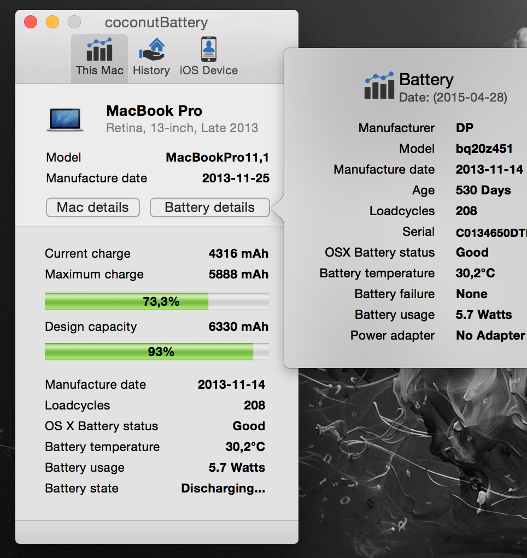Select popover Battery usage 5.7 Watts
Screen dimensions: 527x558
pos(484,314)
